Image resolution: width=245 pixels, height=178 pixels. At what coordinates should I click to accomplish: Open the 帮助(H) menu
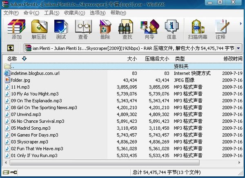coord(118,13)
